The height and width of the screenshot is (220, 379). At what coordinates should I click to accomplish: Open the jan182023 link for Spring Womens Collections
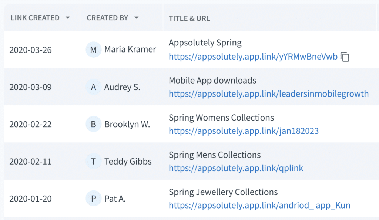244,131
